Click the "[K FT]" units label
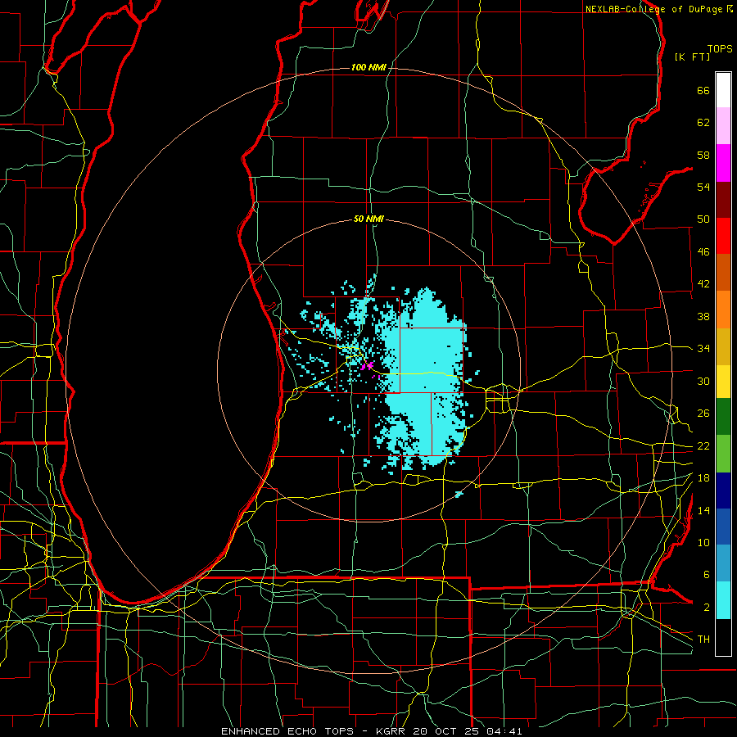 tap(692, 57)
